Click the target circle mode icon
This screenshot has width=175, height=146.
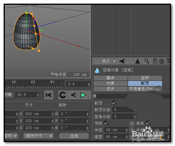pyautogui.click(x=162, y=61)
